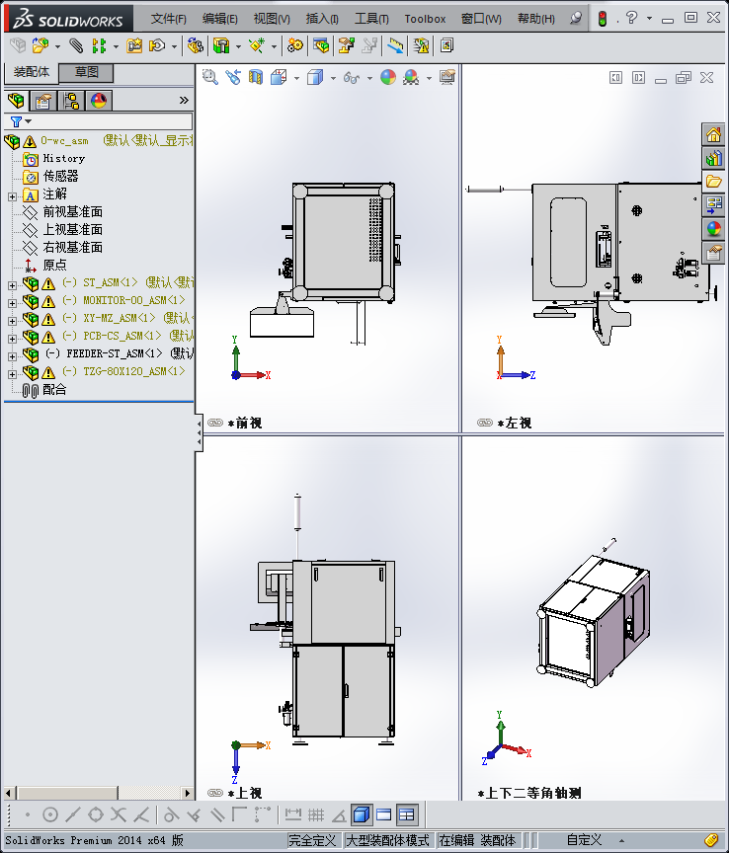Click the Move Component icon
The width and height of the screenshot is (729, 853).
point(157,45)
